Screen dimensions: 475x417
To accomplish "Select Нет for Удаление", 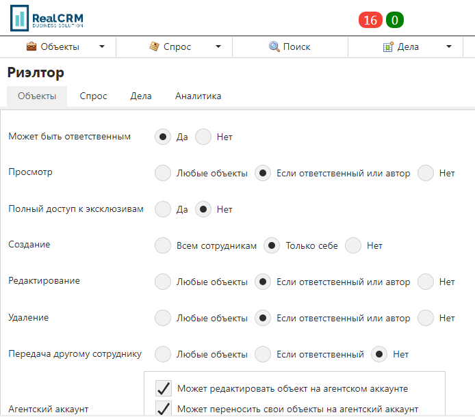I will coord(426,318).
